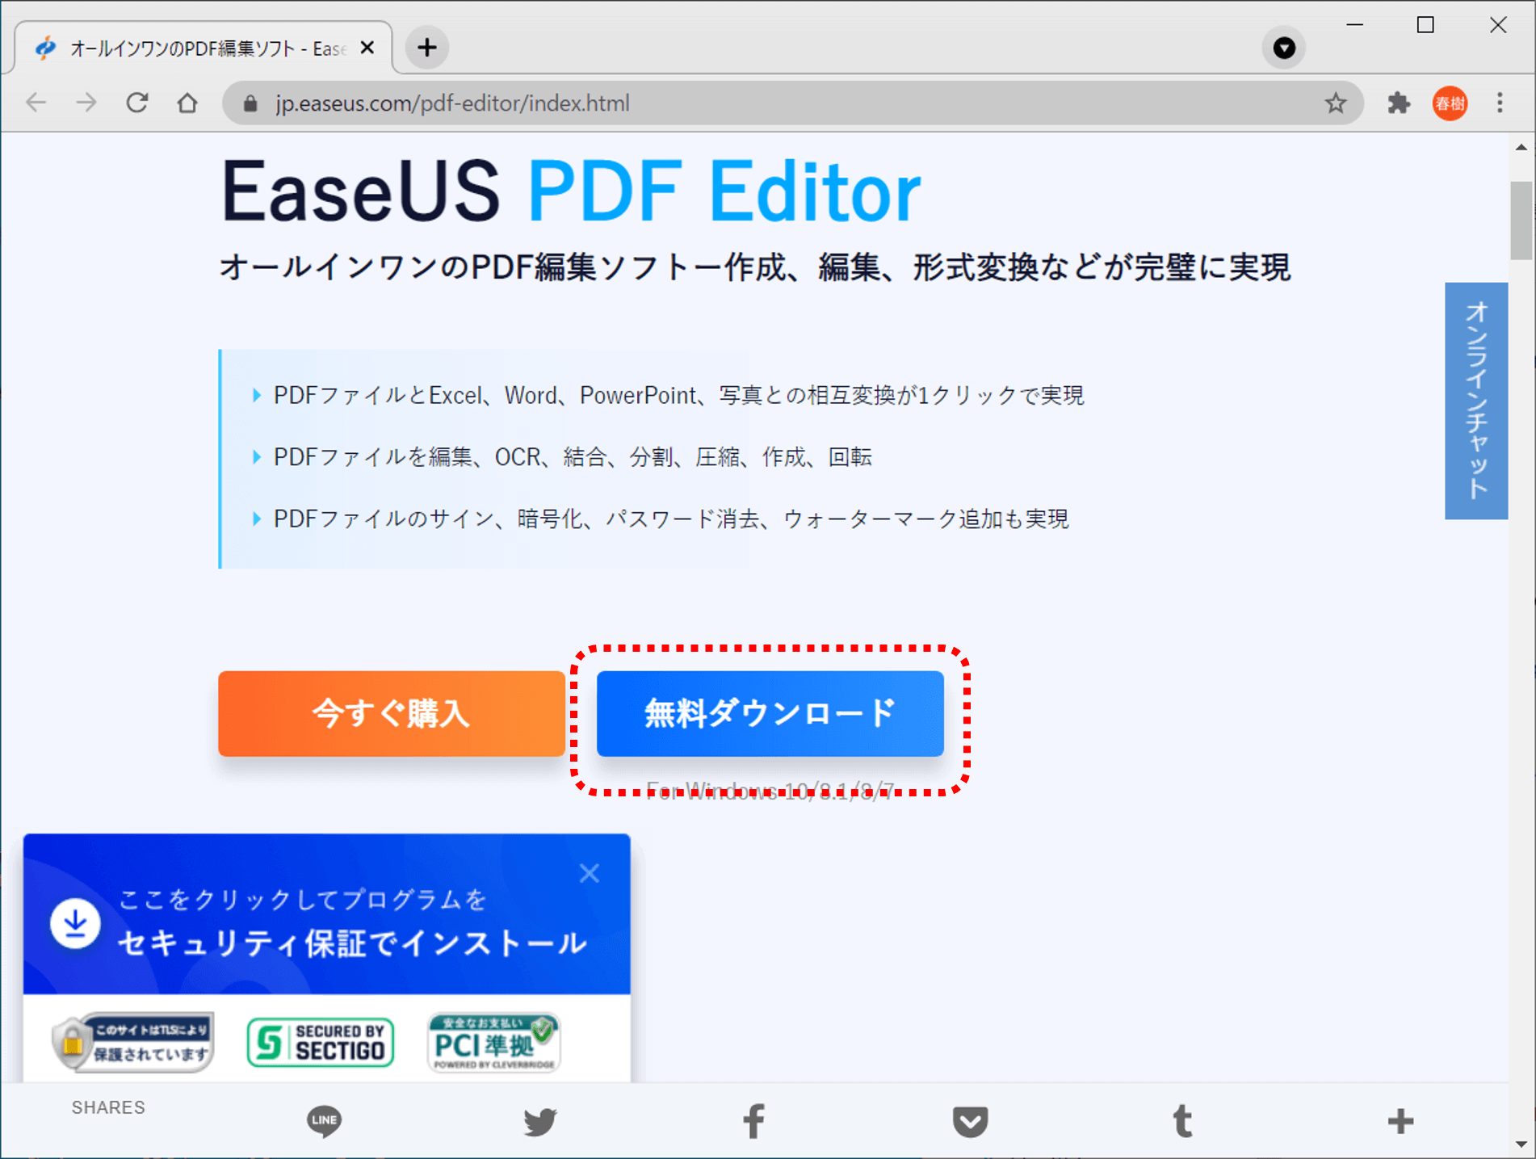Click the round download arrow icon in popup
The image size is (1536, 1159).
pyautogui.click(x=75, y=923)
